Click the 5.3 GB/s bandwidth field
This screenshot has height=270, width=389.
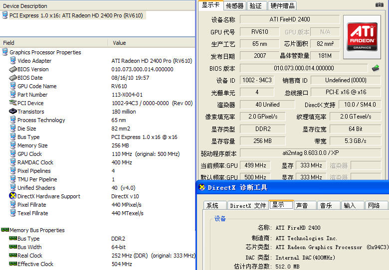click(x=355, y=141)
